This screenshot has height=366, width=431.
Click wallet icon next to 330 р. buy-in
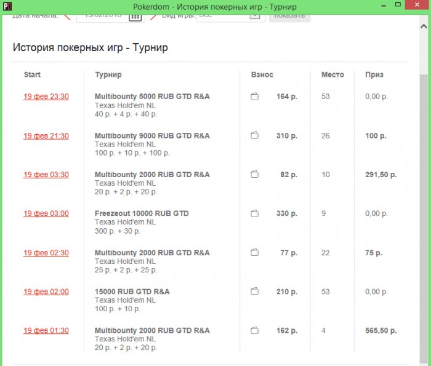pyautogui.click(x=254, y=213)
